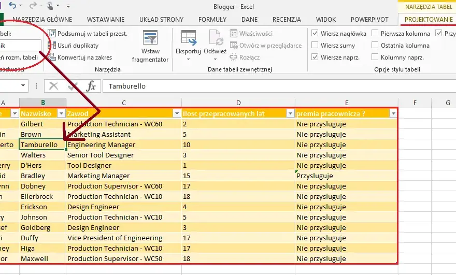Click Usuń duplikaty icon
The image size is (456, 275).
[x=52, y=46]
